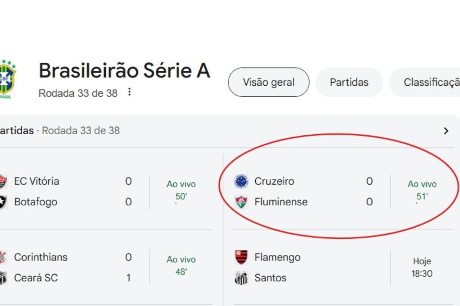Switch to the Partidas tab
The image size is (460, 306).
click(x=348, y=82)
